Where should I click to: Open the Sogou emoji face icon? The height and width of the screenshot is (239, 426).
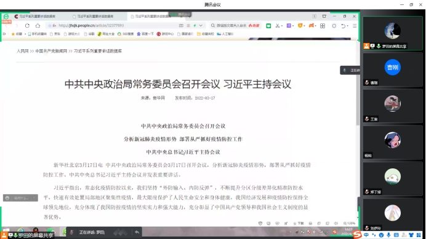381,235
